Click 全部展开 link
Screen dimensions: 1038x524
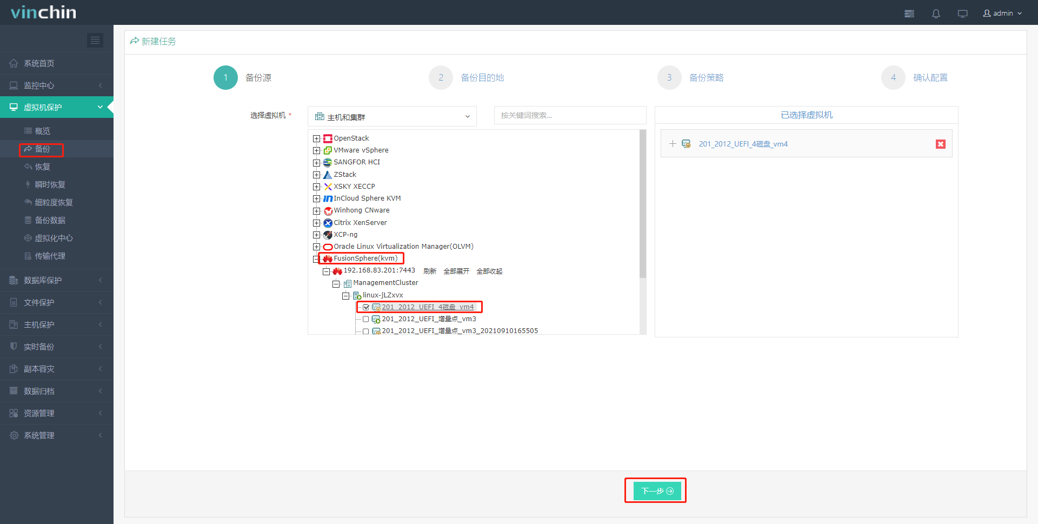(x=456, y=271)
